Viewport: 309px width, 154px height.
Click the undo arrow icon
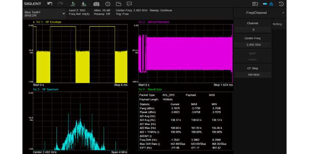[x=50, y=4]
